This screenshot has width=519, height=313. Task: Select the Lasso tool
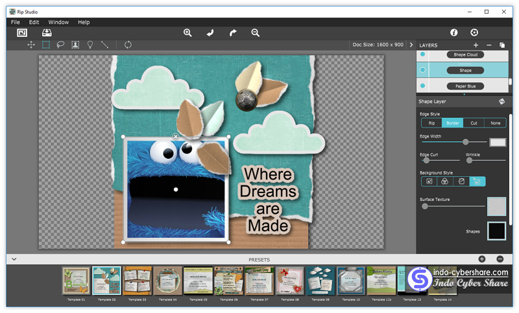click(x=60, y=45)
